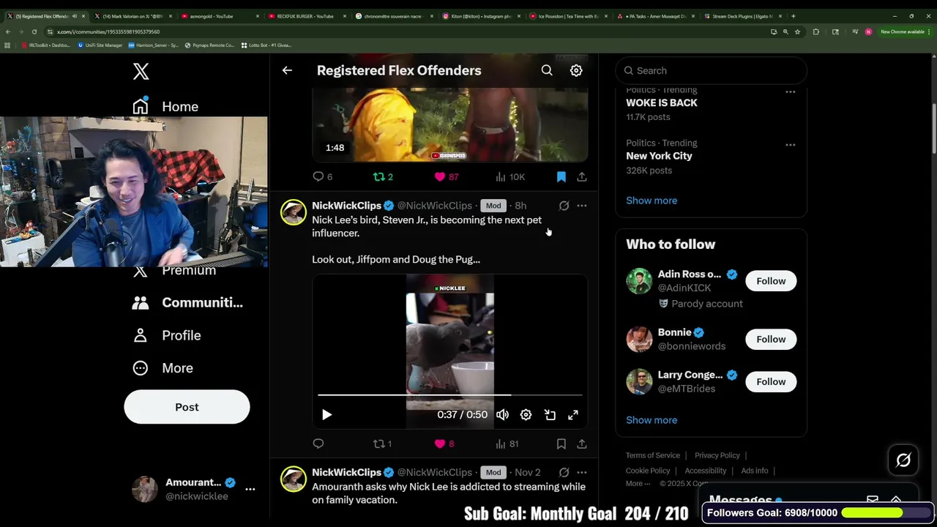The width and height of the screenshot is (937, 527).
Task: Open community settings gear
Action: 576,70
